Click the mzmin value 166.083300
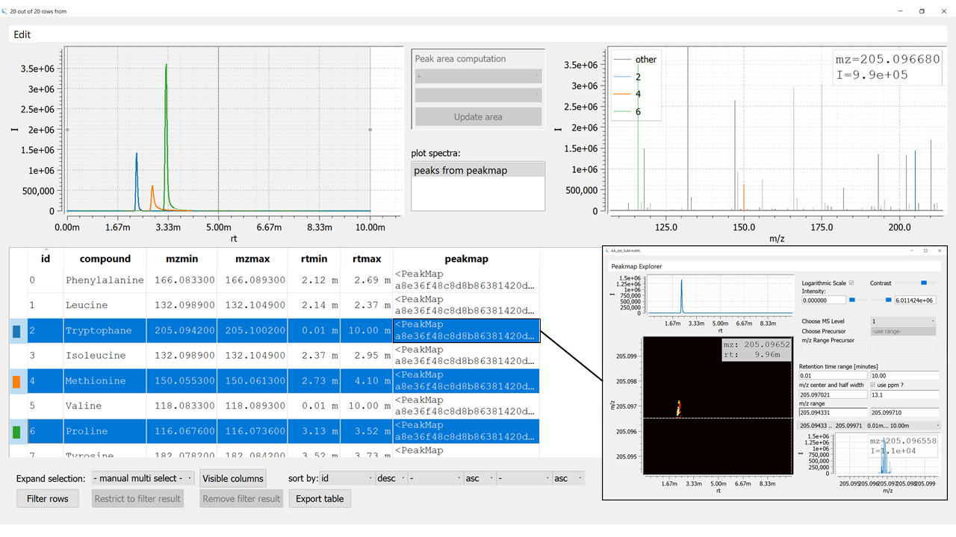 (183, 280)
